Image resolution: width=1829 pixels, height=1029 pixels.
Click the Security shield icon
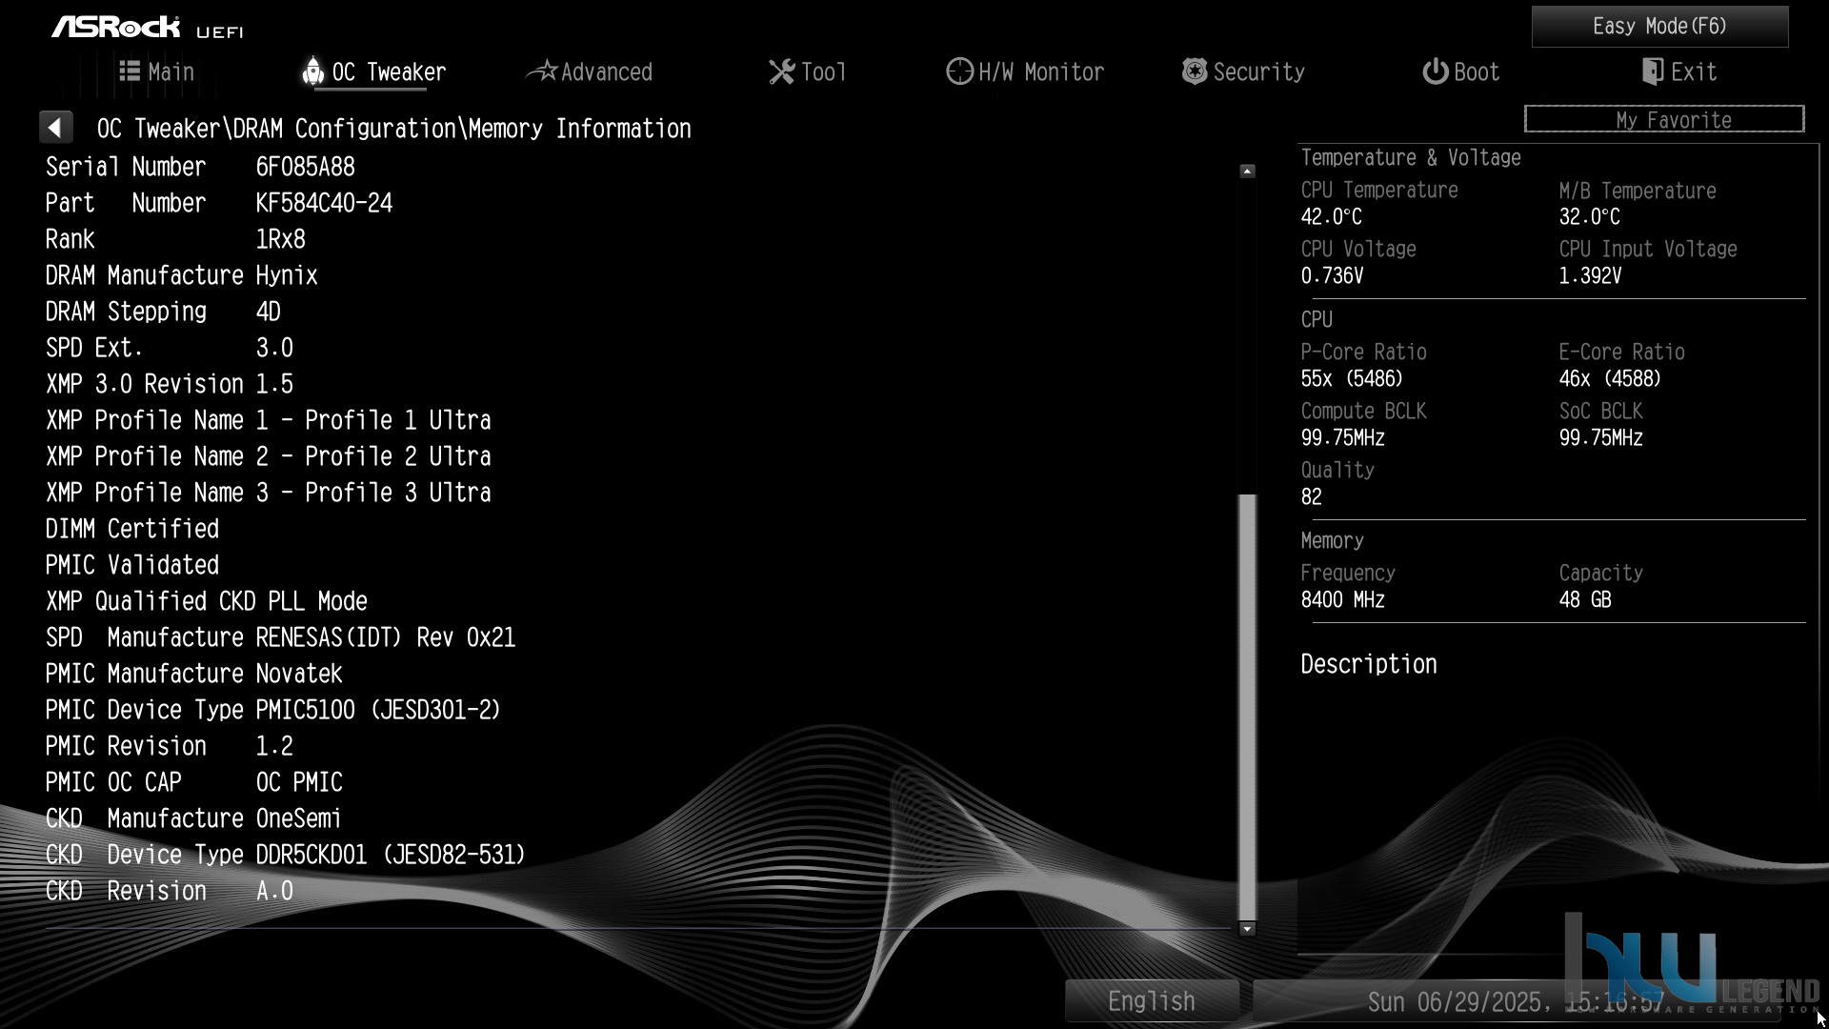coord(1194,71)
